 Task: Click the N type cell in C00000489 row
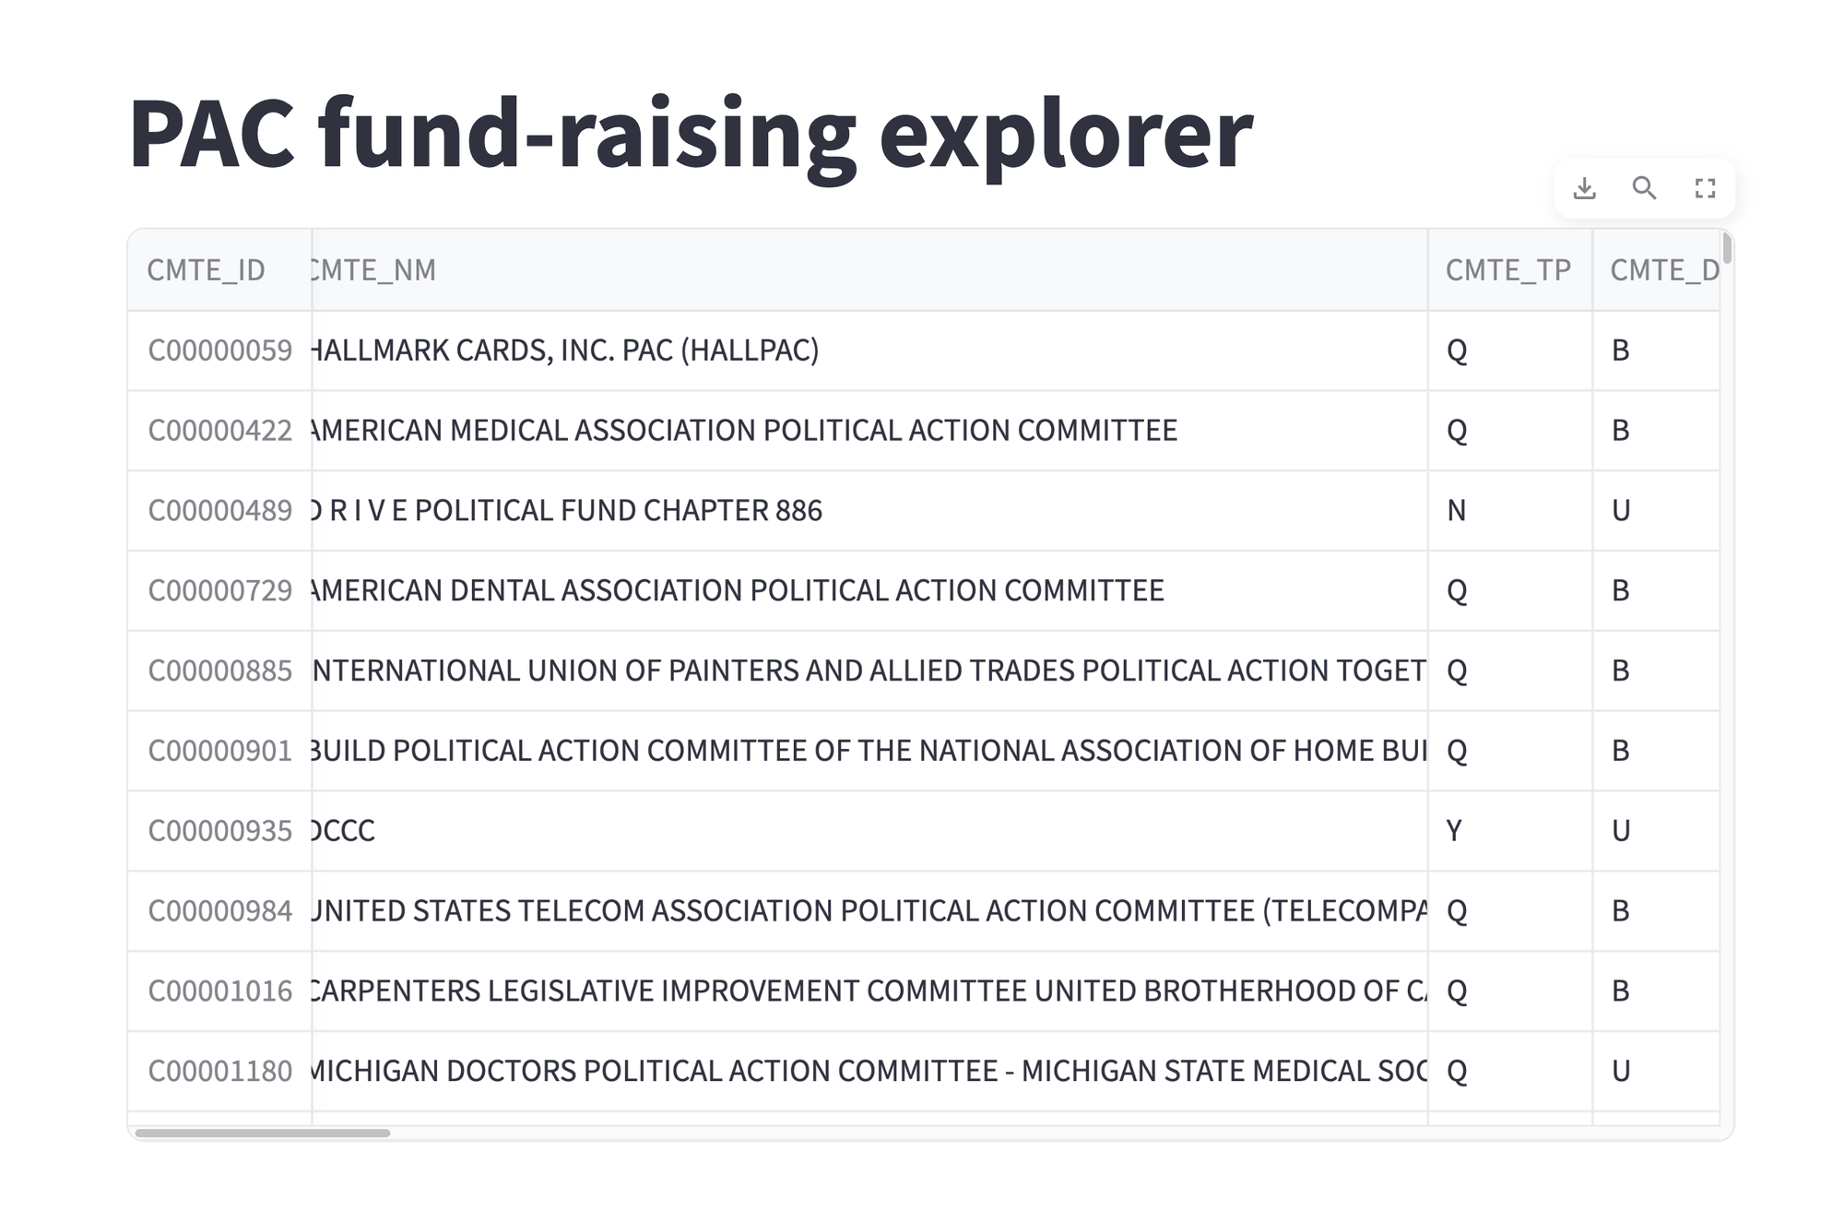(1457, 510)
